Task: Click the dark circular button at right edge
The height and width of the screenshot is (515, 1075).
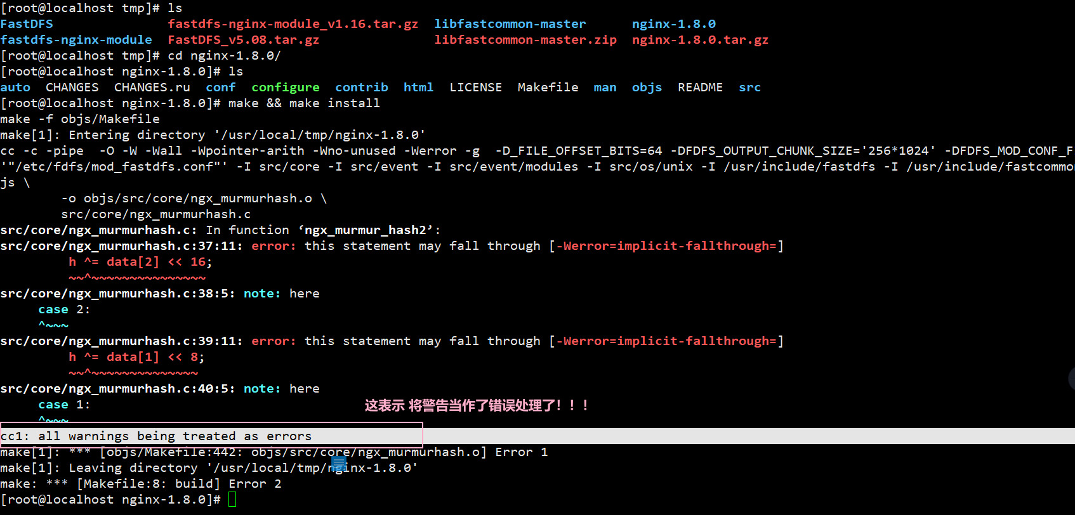Action: click(x=1071, y=379)
